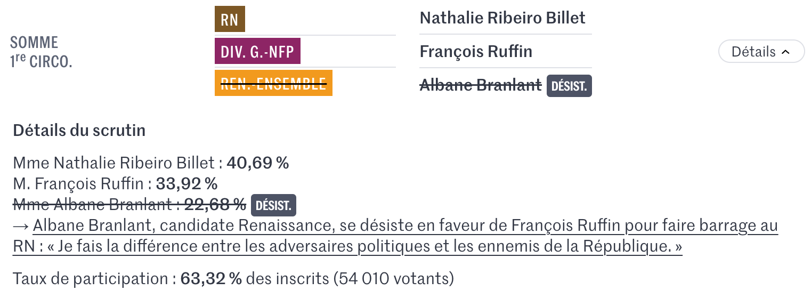This screenshot has height=306, width=811.
Task: Click the 54 010 votants figure
Action: click(394, 279)
